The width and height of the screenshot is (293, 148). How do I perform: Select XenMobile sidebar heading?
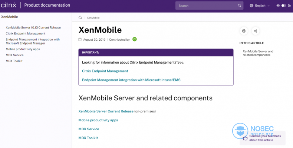(x=10, y=17)
